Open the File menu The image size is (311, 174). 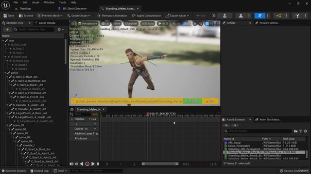point(16,2)
